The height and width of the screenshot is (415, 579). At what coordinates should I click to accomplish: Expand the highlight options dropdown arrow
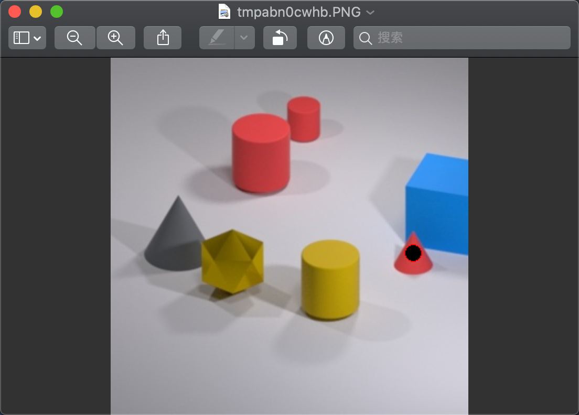(x=244, y=38)
